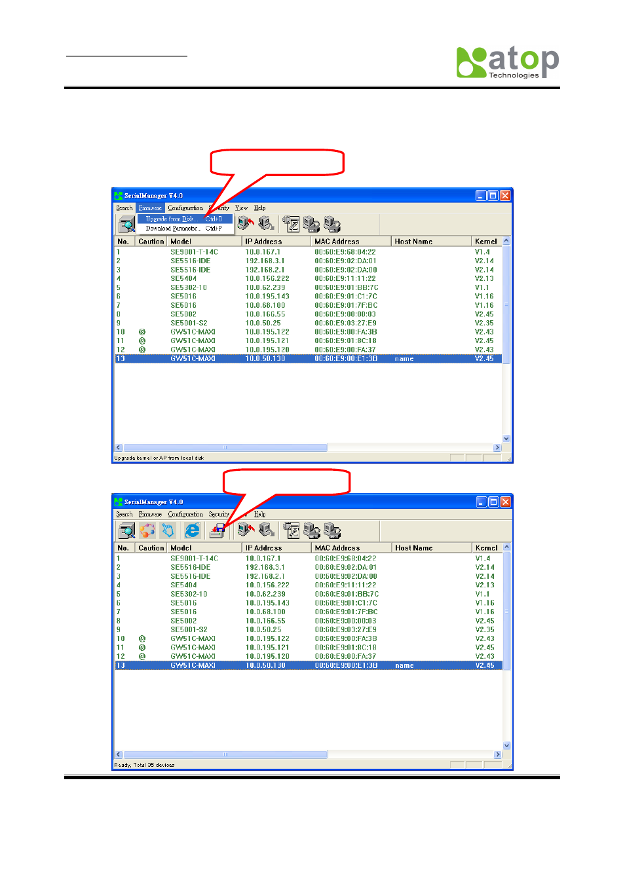
Task: Open the Firmware menu in lower window
Action: pyautogui.click(x=150, y=515)
